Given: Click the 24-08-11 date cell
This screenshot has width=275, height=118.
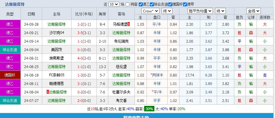Looking at the screenshot, I should (31, 84).
